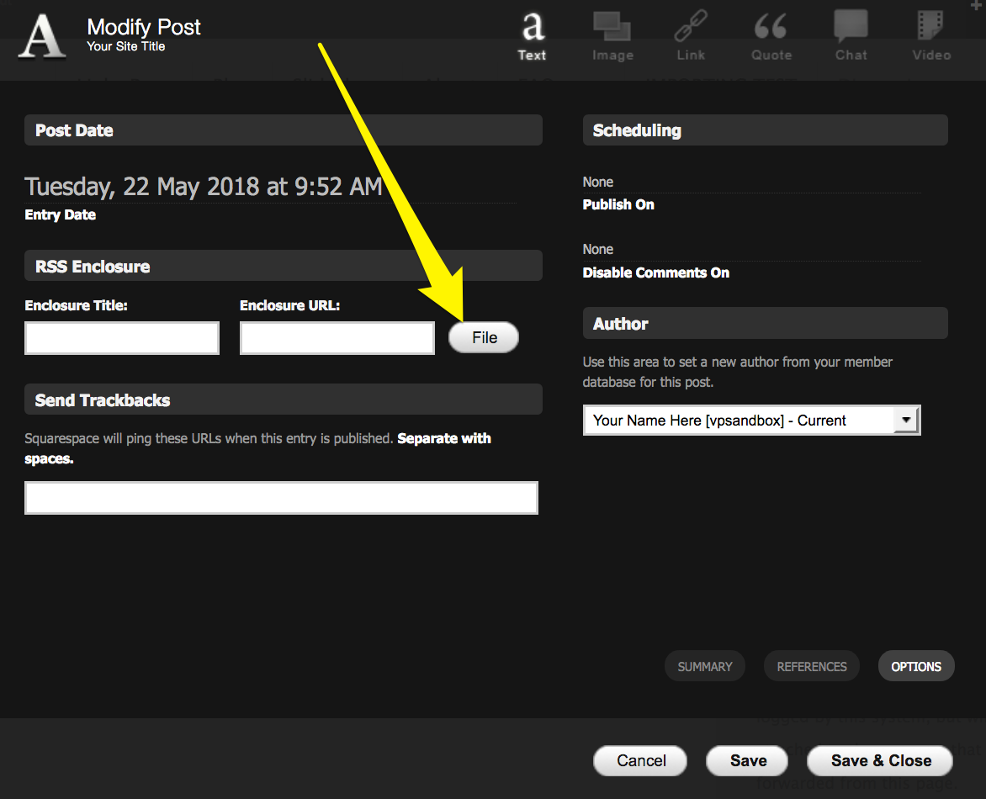Click the Enclosure Title input field
Screen dimensions: 986x799
[122, 338]
